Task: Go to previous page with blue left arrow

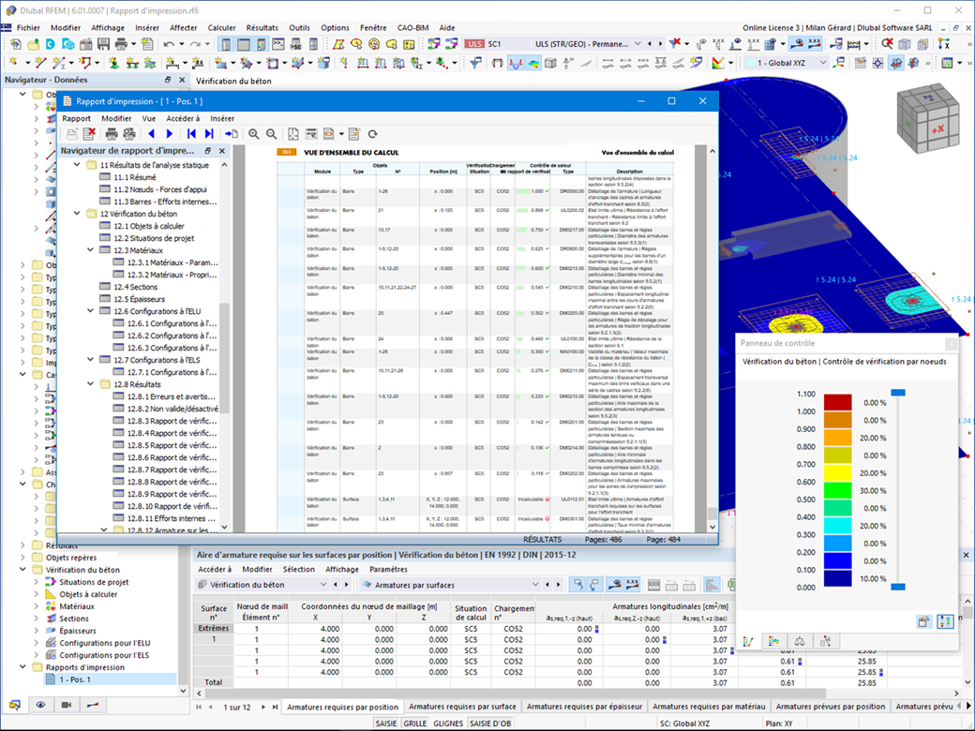Action: click(151, 134)
